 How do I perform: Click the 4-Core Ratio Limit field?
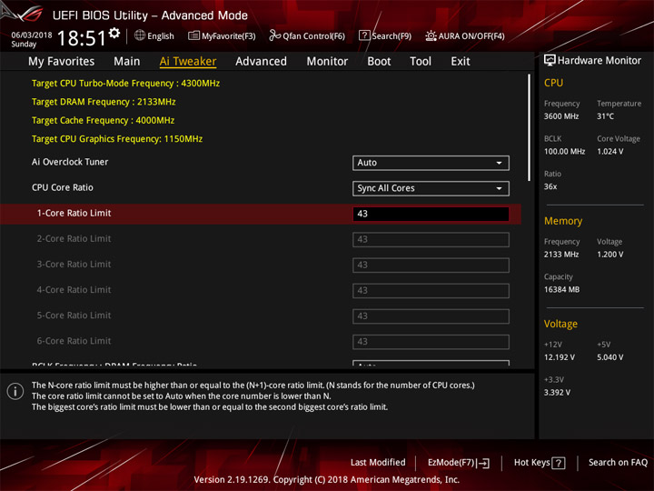pos(431,290)
